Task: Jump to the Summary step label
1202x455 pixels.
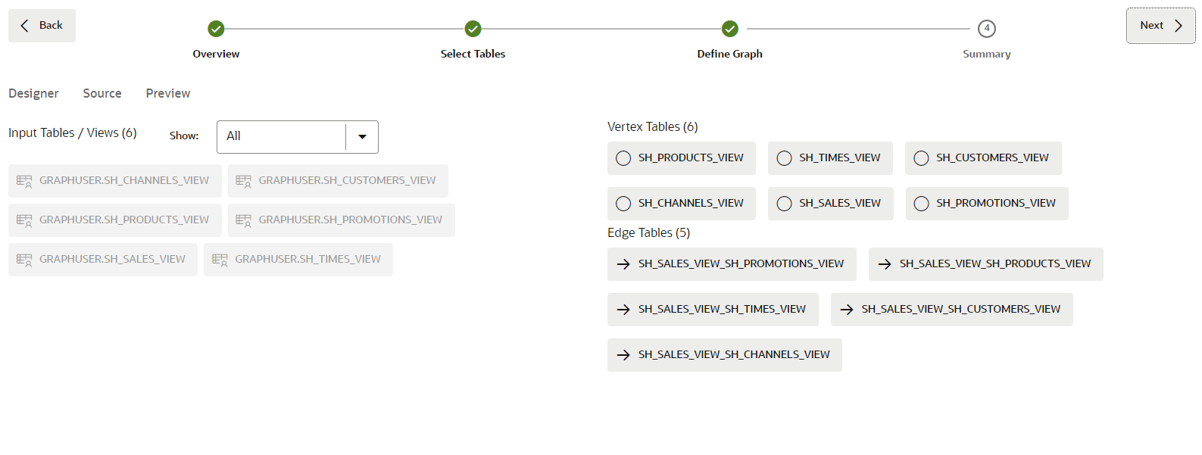Action: pos(987,54)
